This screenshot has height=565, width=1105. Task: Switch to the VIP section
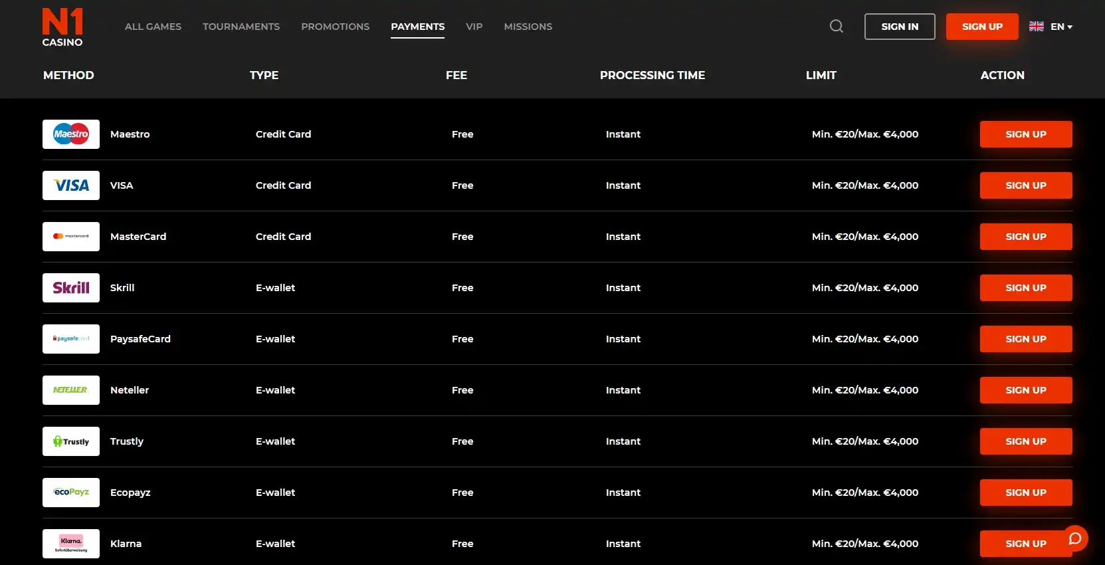[x=474, y=27]
